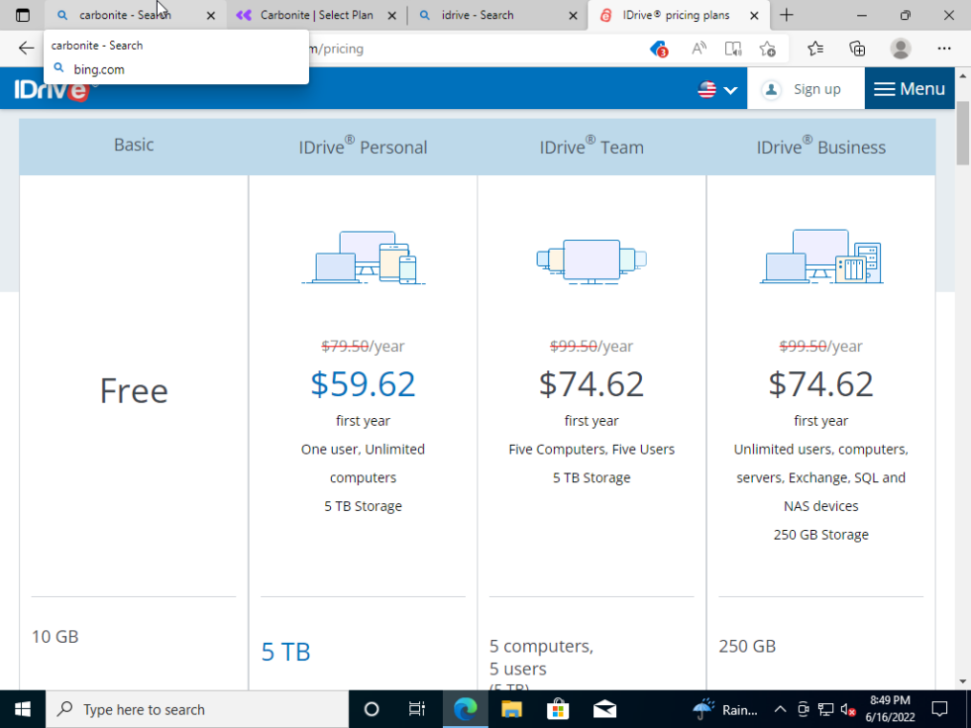Click the IDrive logo
This screenshot has width=971, height=728.
point(54,89)
